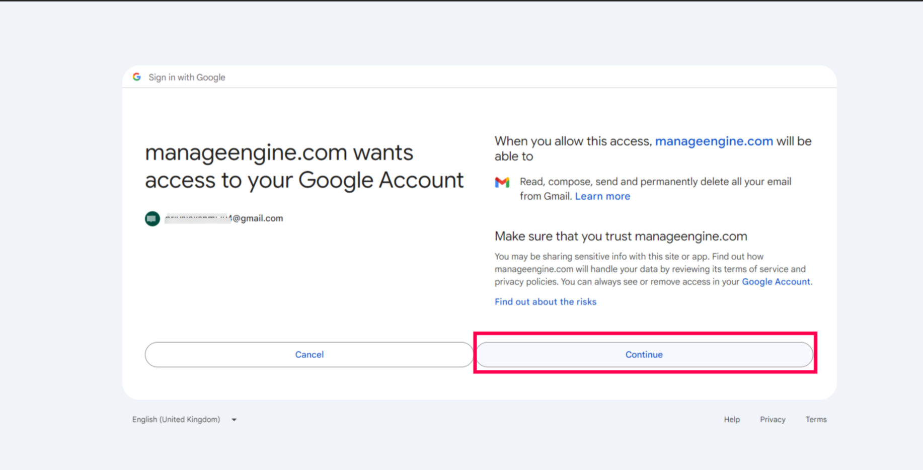Click the "Sign in with Google" header text
923x470 pixels.
click(187, 77)
